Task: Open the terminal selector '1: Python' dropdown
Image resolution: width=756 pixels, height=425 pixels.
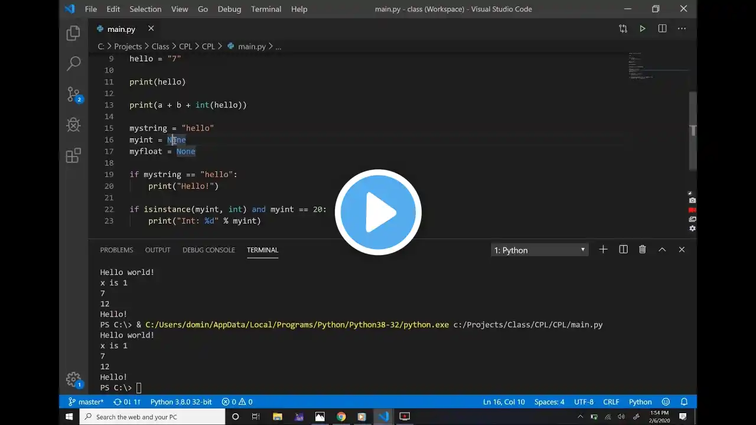Action: (x=539, y=250)
